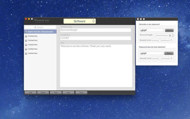Screen dimensions: 190x119
Task: Click the License Key field showing 1234567
Action: pyautogui.click(x=95, y=38)
